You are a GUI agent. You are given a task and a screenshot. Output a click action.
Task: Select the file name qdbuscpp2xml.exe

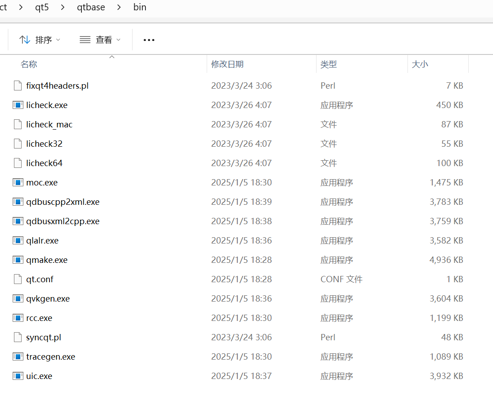click(x=63, y=202)
